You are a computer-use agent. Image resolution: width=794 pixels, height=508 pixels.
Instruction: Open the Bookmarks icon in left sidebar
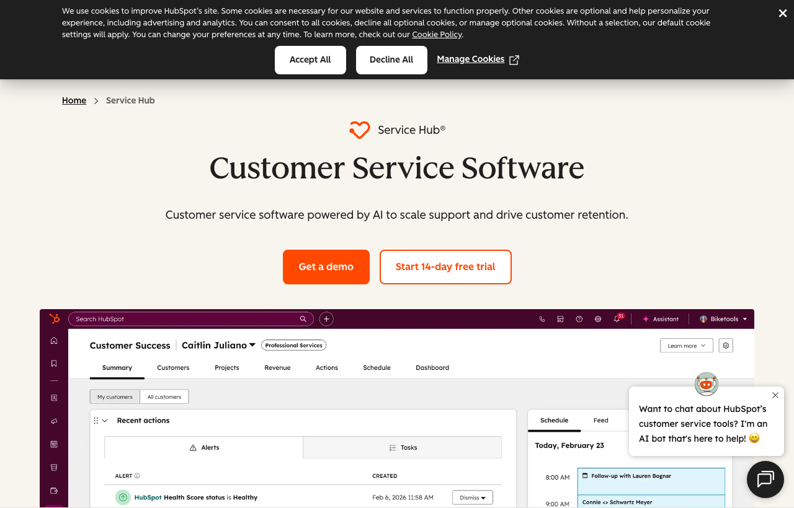point(54,364)
